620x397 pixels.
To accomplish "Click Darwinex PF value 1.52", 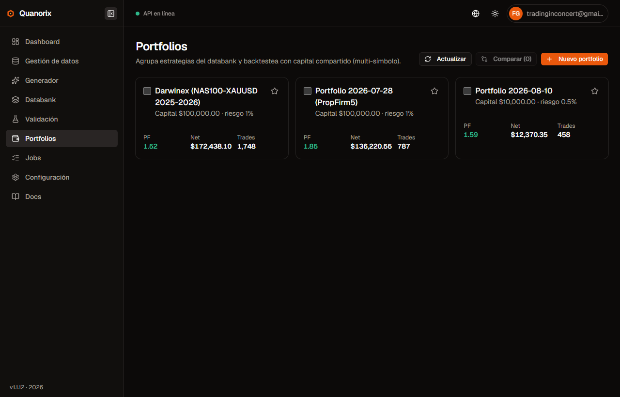I will (x=150, y=146).
